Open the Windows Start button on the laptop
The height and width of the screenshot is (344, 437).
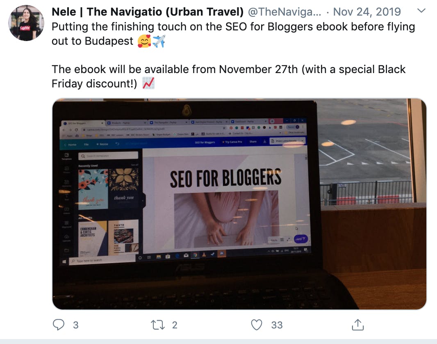(x=64, y=262)
